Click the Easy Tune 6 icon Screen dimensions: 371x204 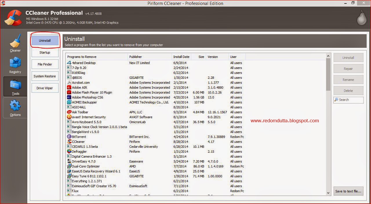pos(69,176)
